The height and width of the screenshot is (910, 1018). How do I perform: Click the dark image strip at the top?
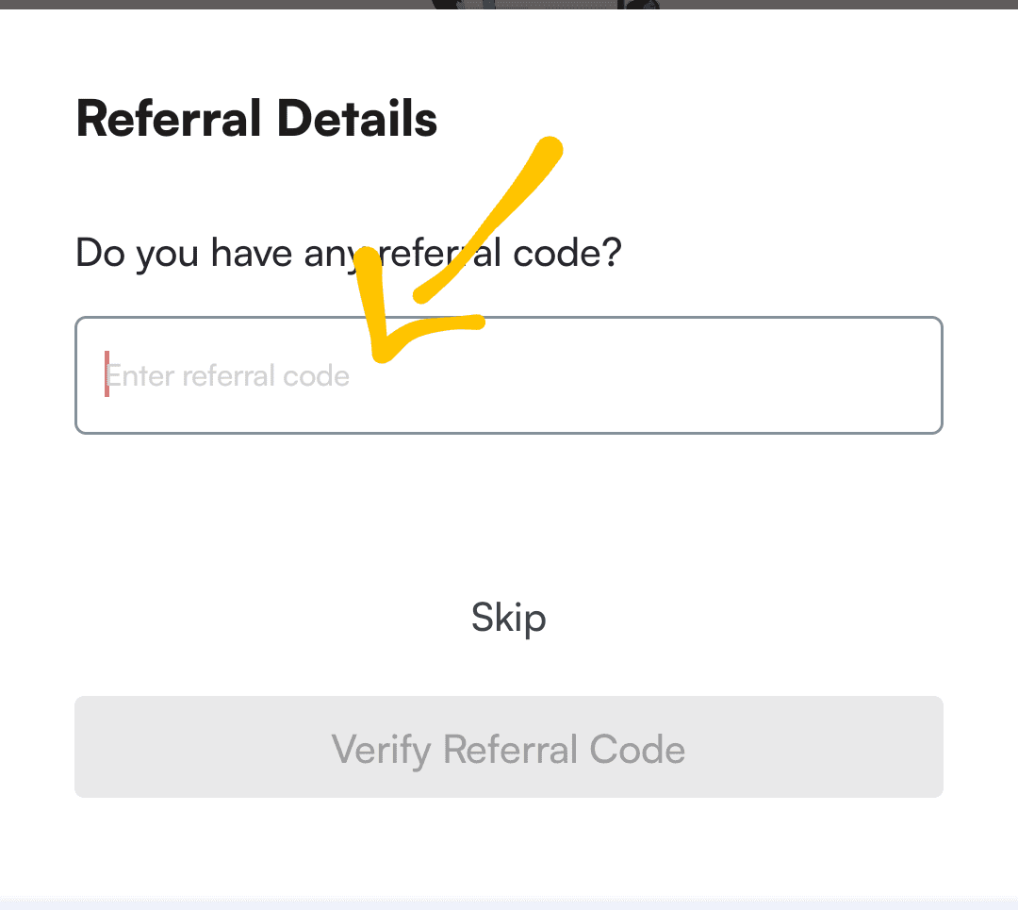click(x=509, y=5)
